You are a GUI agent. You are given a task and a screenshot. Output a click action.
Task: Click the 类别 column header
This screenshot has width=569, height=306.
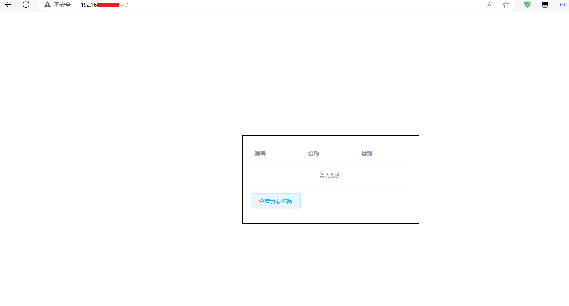click(x=367, y=154)
